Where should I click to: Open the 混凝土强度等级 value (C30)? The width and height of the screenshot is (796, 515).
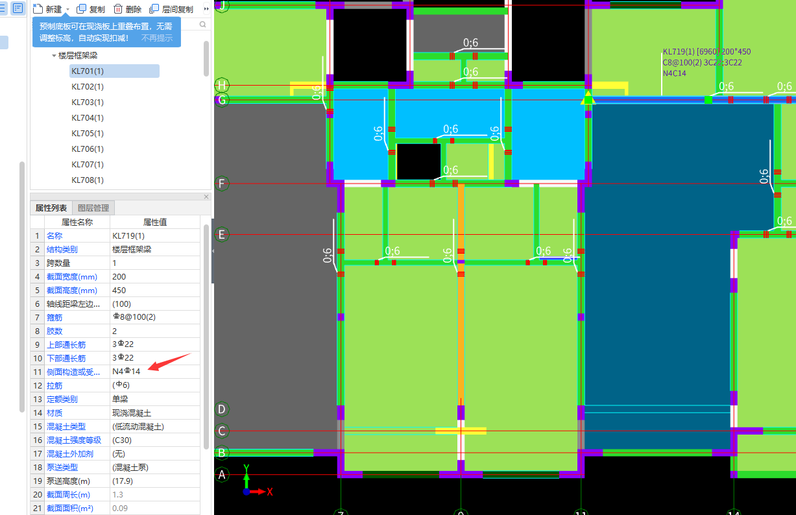[x=155, y=440]
